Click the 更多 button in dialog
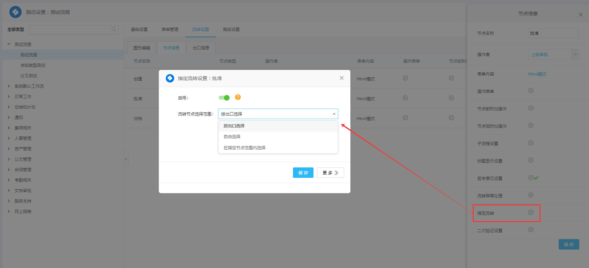Image resolution: width=589 pixels, height=268 pixels. [x=330, y=173]
